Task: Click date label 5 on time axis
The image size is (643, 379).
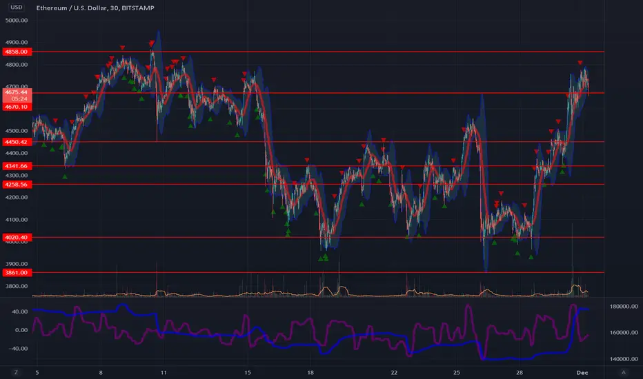Action: (37, 372)
